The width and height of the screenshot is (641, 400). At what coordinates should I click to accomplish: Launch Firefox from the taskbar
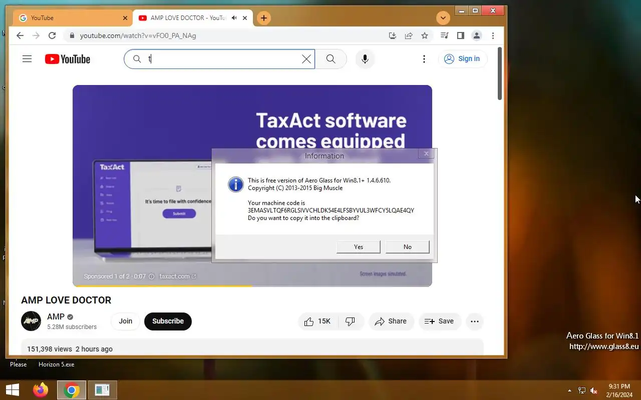pos(41,390)
